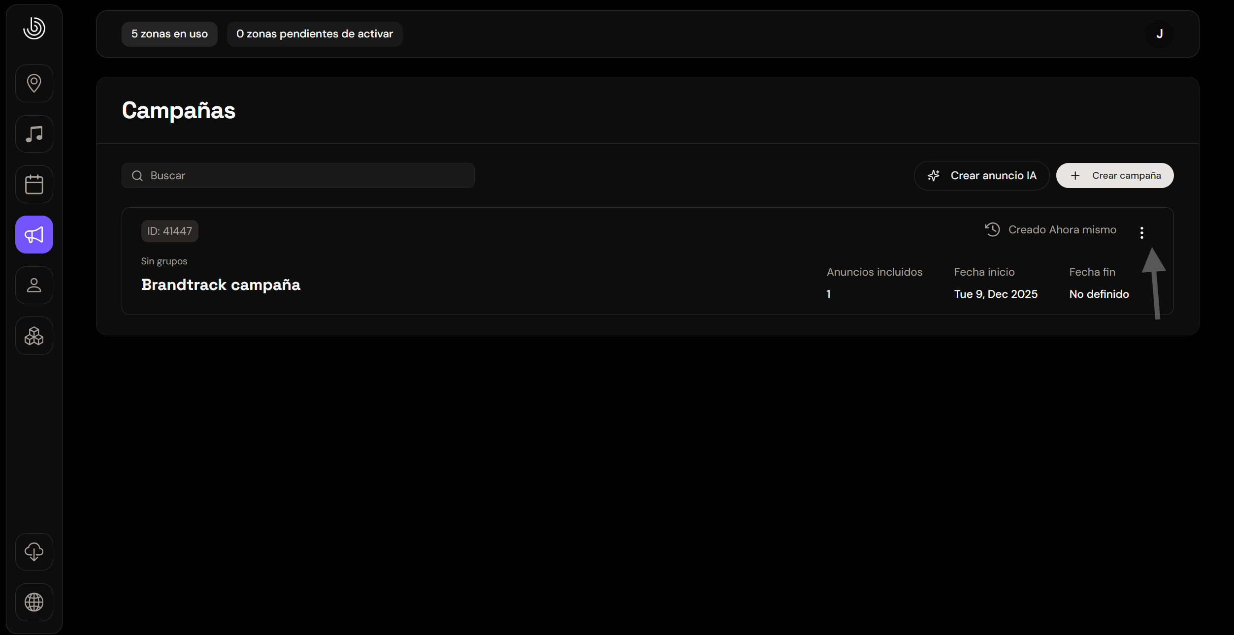Open the music note section
Viewport: 1234px width, 635px height.
(34, 134)
